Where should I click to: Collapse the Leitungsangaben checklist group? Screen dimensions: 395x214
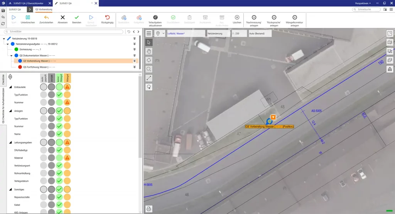click(x=10, y=142)
